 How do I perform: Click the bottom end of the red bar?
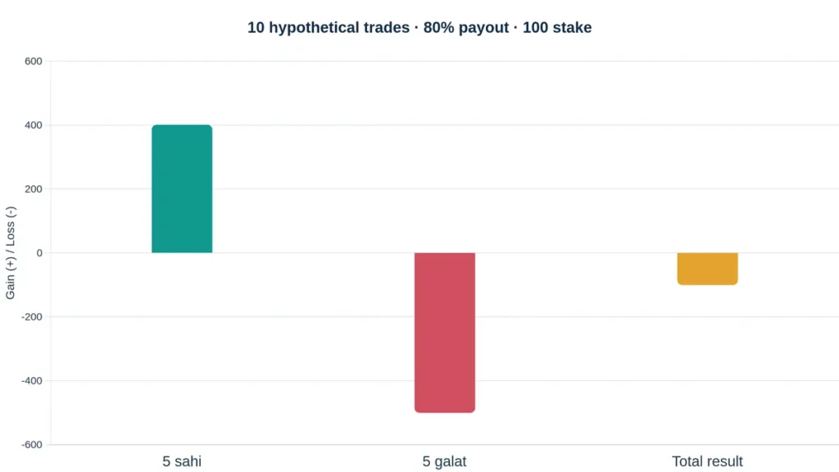tap(445, 411)
